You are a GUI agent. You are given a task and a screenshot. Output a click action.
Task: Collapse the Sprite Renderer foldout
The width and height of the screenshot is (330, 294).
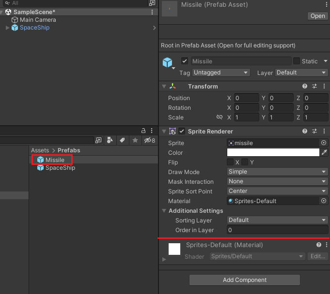coord(164,132)
